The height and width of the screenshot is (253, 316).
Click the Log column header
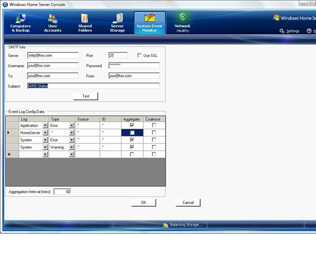34,119
